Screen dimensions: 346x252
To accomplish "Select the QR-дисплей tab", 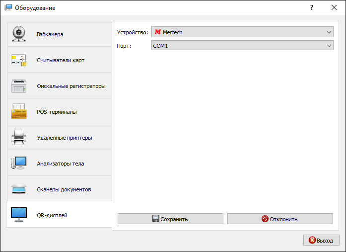I will point(59,214).
